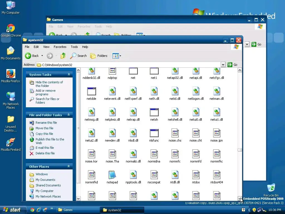Select the noise.chs file icon
Viewport: 285px width, 214px height.
click(175, 133)
